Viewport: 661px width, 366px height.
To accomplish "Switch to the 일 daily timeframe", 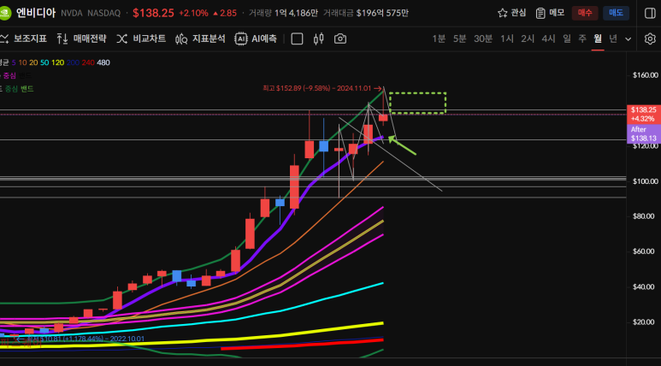I will [567, 39].
